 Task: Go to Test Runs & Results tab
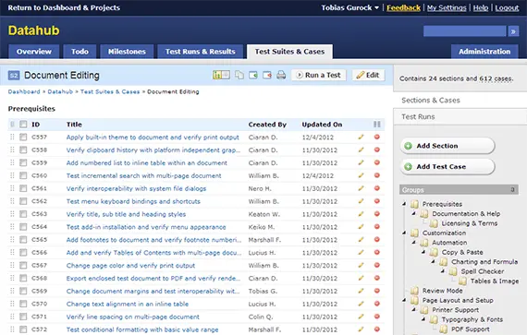point(201,52)
